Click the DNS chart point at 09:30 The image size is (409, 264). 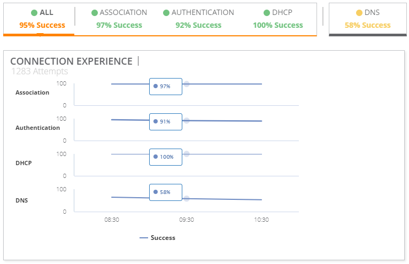pyautogui.click(x=187, y=198)
